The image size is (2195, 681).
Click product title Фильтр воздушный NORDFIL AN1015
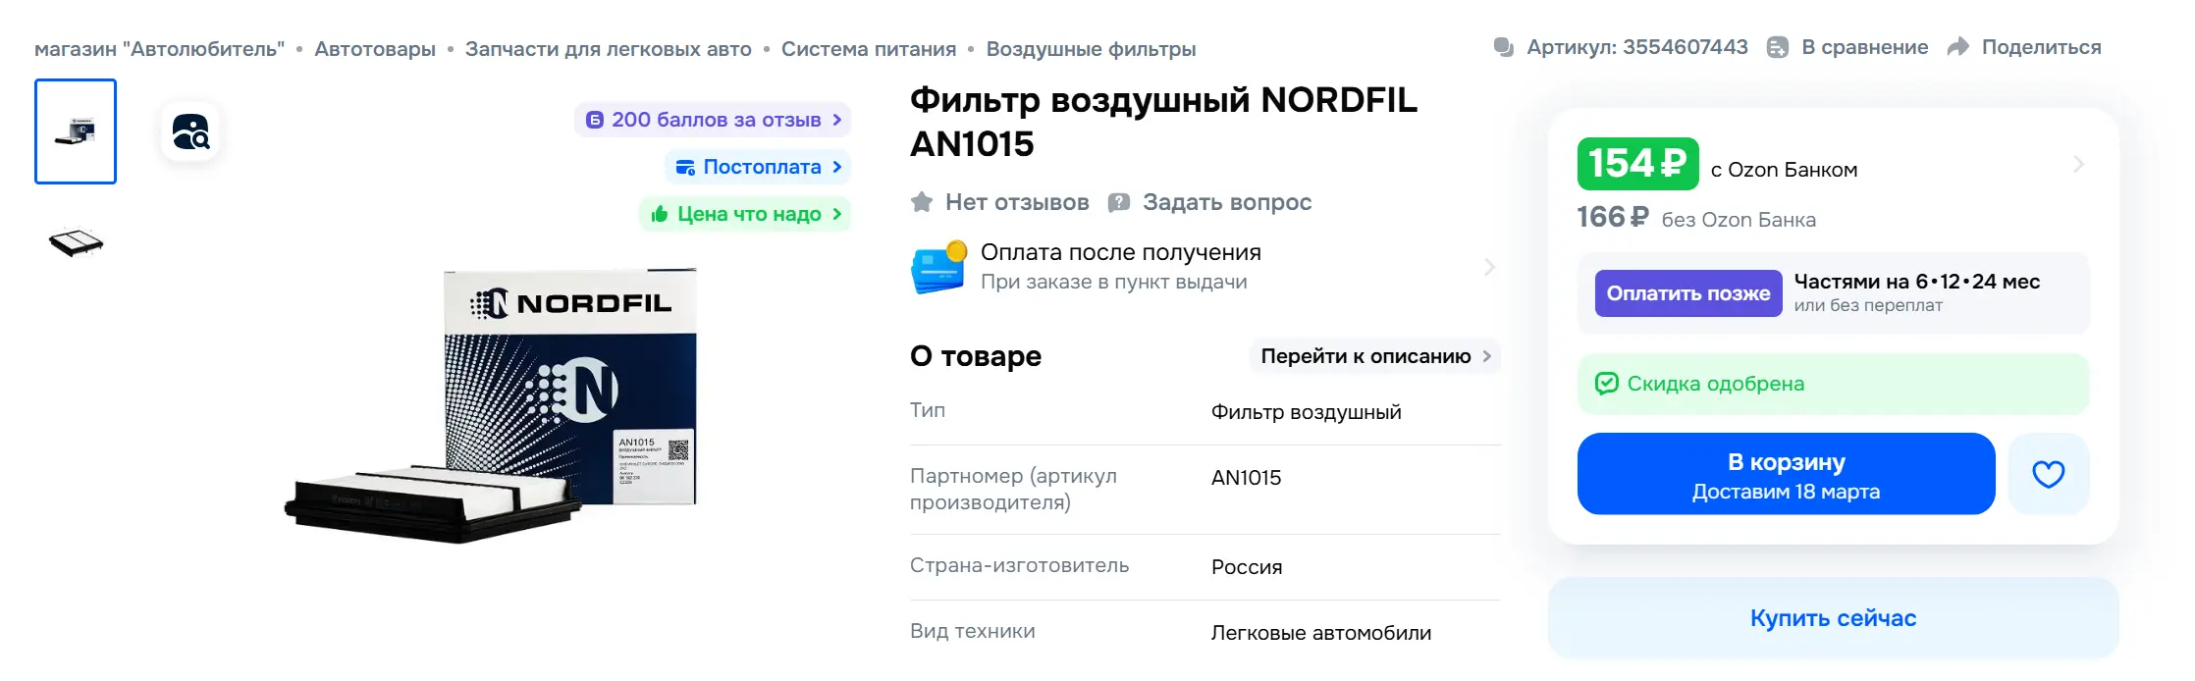click(1163, 122)
